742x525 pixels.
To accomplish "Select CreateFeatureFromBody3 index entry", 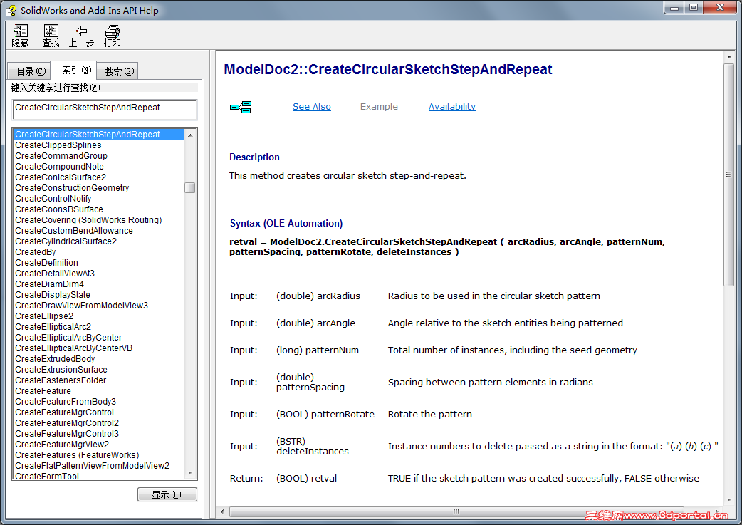I will point(66,402).
